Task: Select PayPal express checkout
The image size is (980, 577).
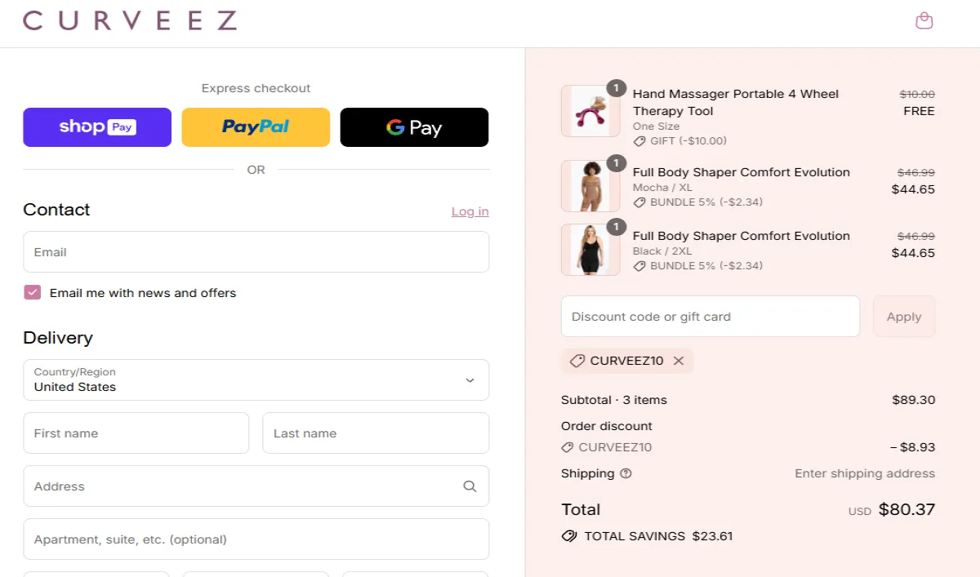Action: click(x=256, y=127)
